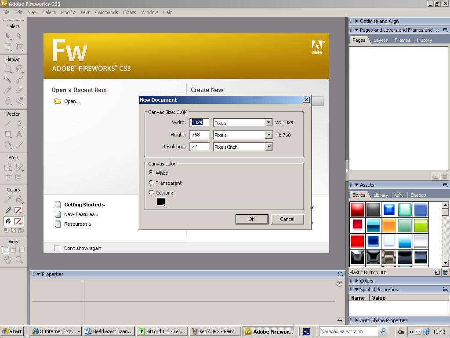Viewport: 450px width, 338px height.
Task: Open Height units dropdown
Action: 269,135
